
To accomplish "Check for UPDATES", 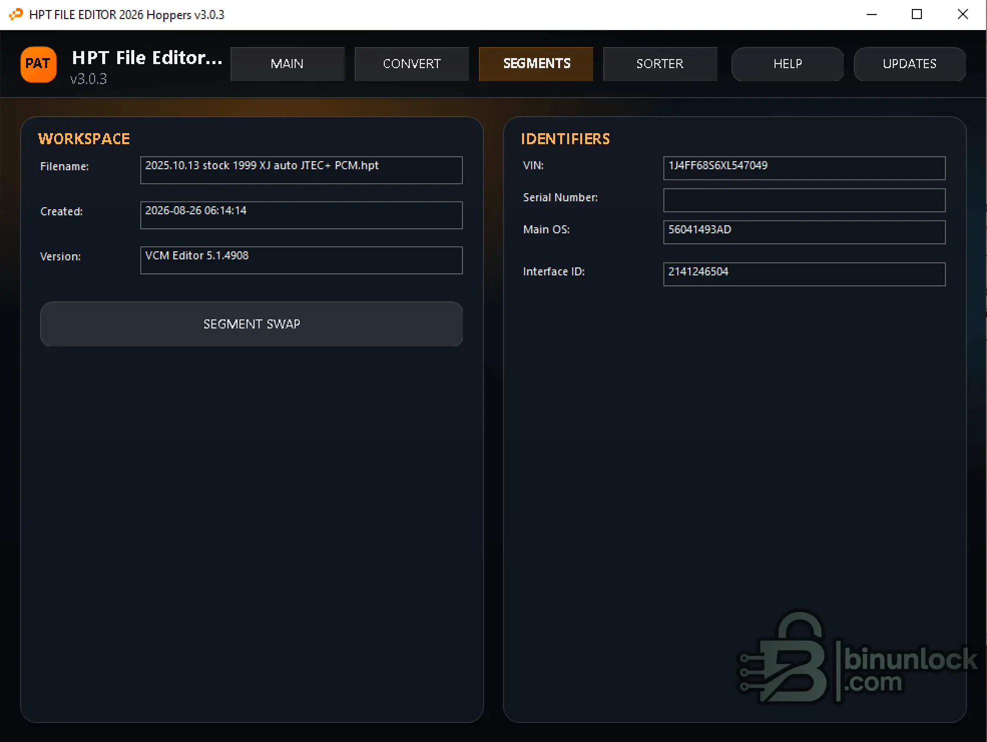I will [x=910, y=64].
